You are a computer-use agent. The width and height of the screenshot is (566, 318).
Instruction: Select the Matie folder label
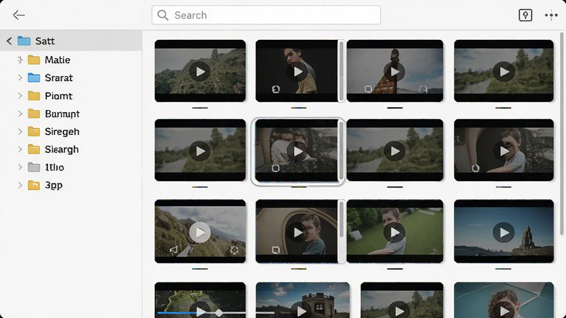pyautogui.click(x=57, y=60)
